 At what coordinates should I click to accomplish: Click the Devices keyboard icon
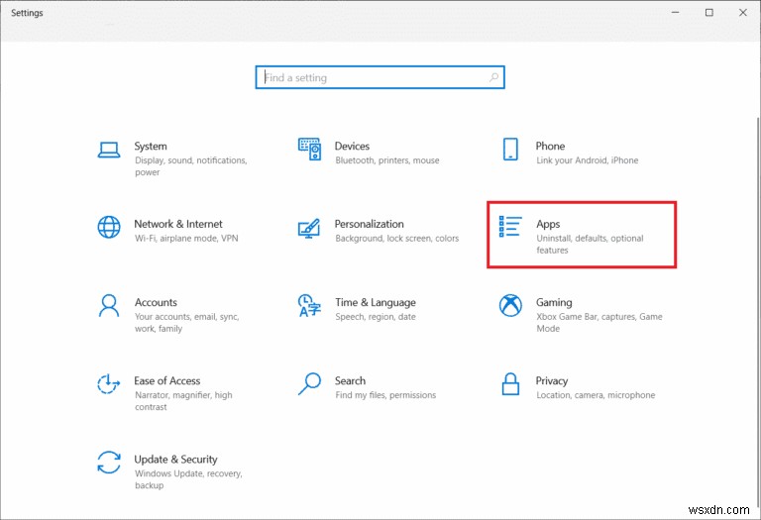pos(310,150)
